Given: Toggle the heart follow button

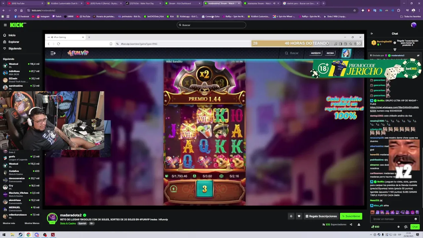Looking at the screenshot, I should 299,216.
